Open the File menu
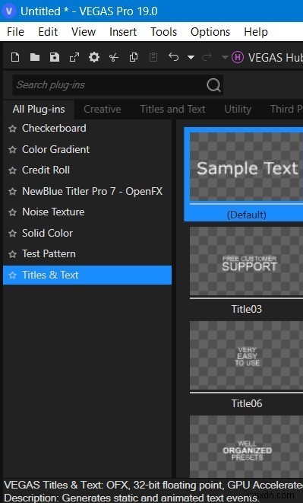This screenshot has height=503, width=303. pos(15,32)
